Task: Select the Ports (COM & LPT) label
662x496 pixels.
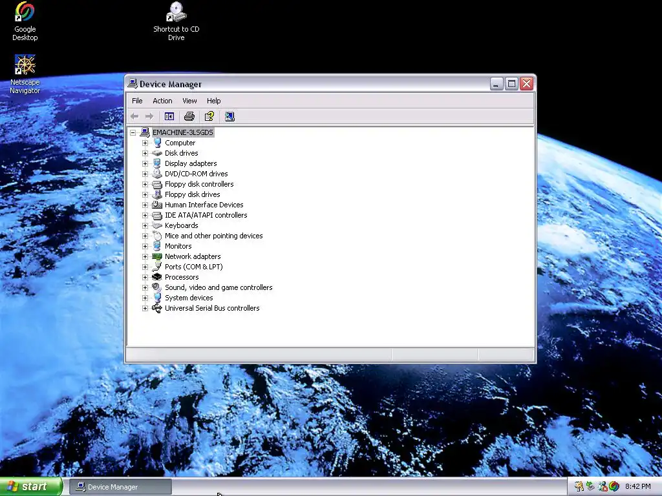Action: pyautogui.click(x=194, y=267)
